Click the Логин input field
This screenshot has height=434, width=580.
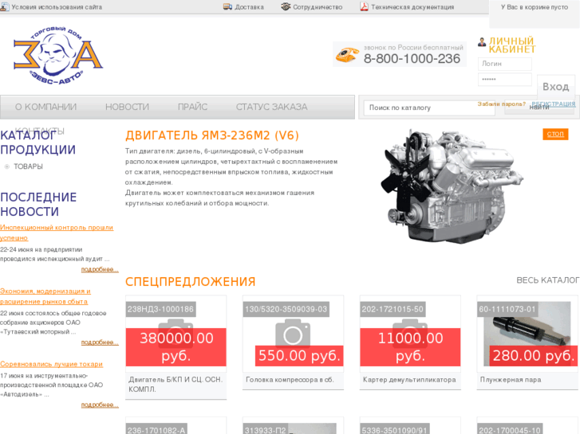pos(504,64)
